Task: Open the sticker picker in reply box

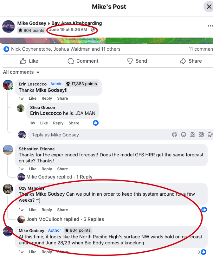Action: coord(210,135)
